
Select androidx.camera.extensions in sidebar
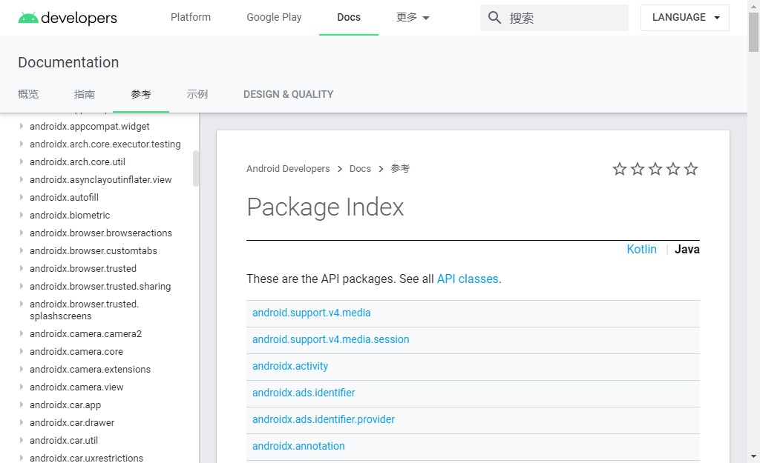(x=90, y=370)
